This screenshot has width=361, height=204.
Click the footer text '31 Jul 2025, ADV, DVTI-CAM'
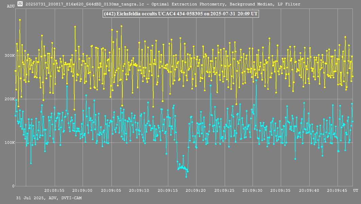click(49, 198)
